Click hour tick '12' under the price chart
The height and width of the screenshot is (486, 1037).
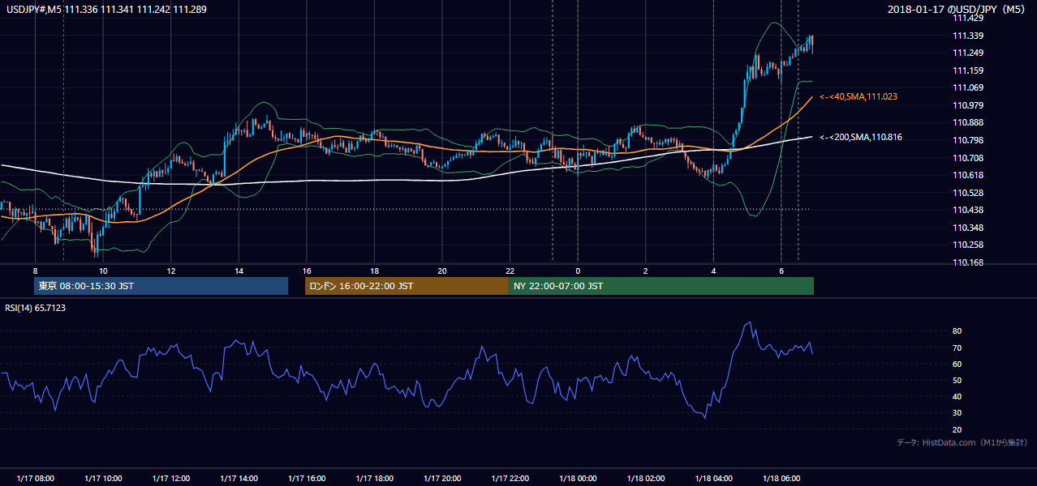pyautogui.click(x=170, y=271)
